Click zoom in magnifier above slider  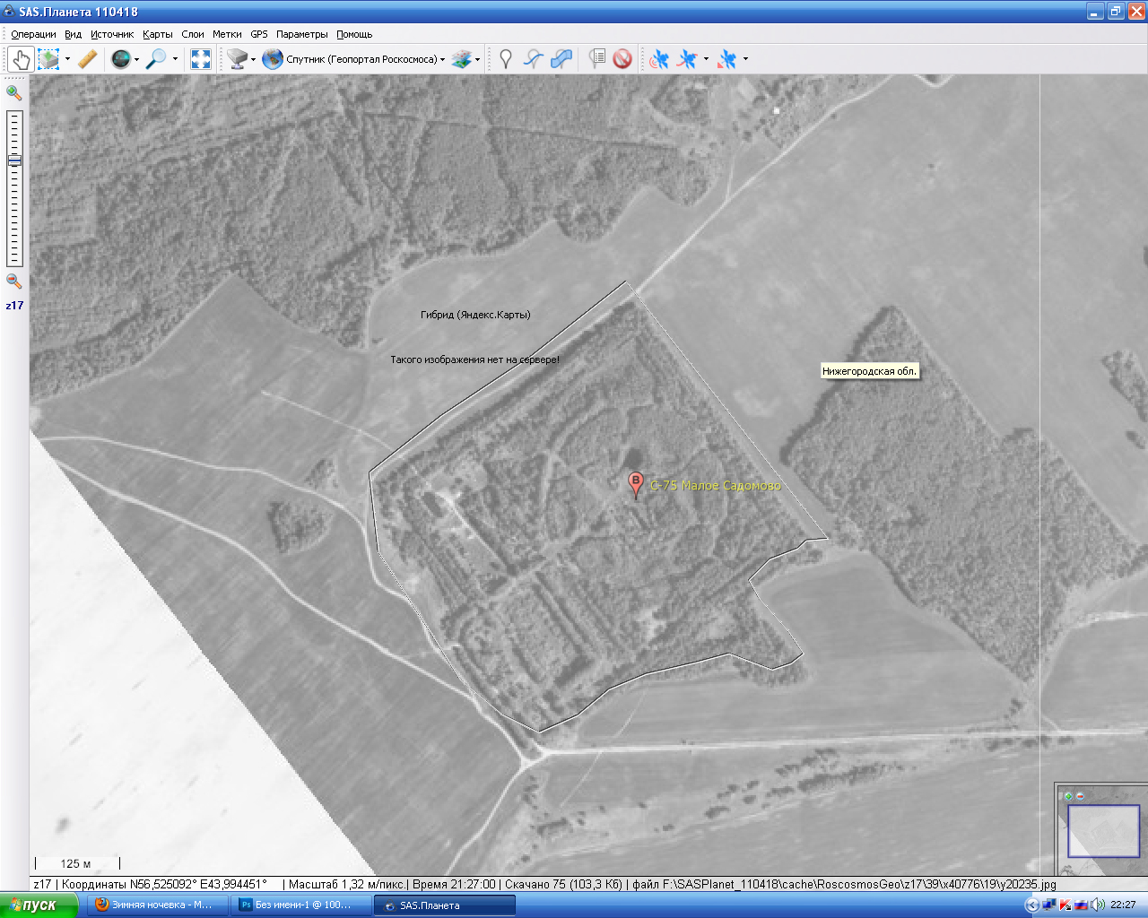(x=13, y=92)
